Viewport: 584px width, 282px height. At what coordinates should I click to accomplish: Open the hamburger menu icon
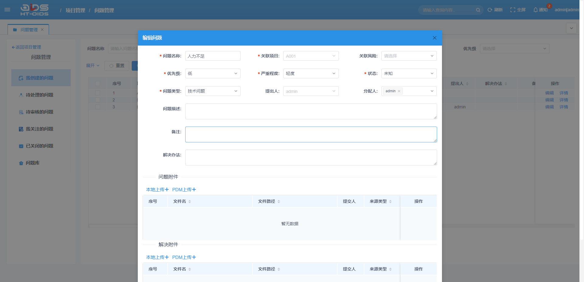pyautogui.click(x=7, y=10)
